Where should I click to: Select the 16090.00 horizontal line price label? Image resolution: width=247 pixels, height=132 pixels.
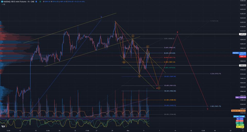(243, 34)
